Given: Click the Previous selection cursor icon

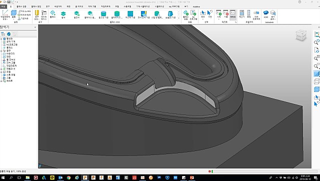Looking at the screenshot, I should point(210,12).
